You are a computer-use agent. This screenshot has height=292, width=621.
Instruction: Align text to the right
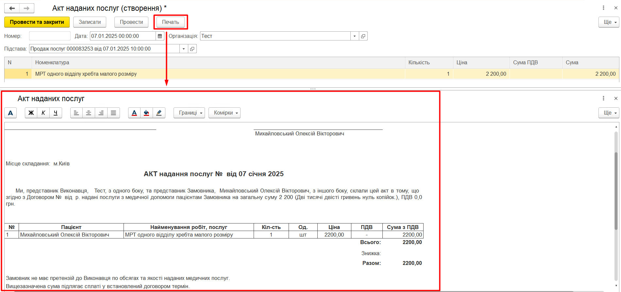coord(101,113)
